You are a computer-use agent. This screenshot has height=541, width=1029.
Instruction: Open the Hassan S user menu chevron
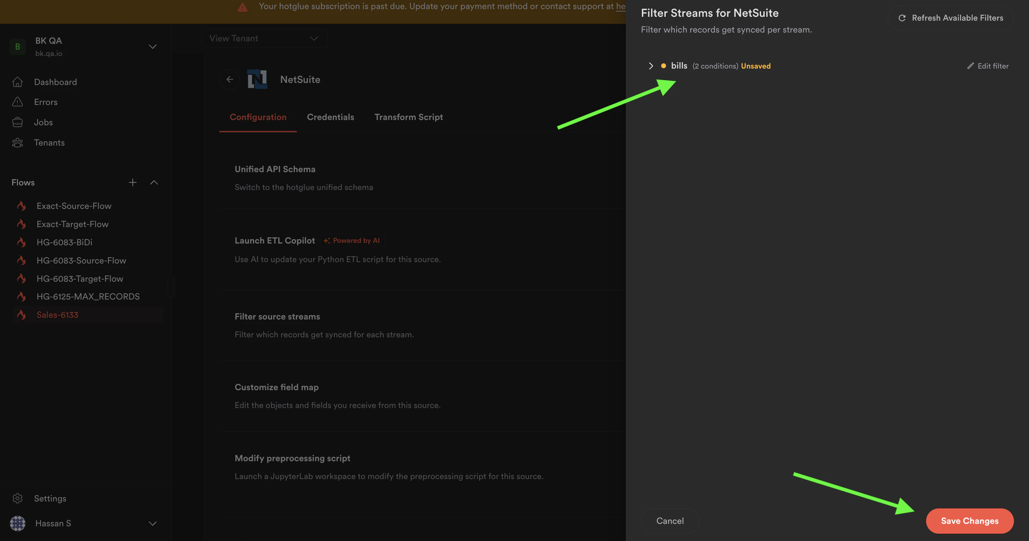click(x=153, y=524)
